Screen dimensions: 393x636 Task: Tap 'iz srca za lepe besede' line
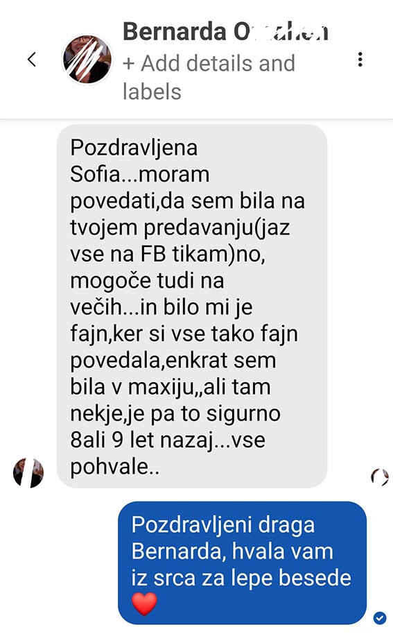241,578
